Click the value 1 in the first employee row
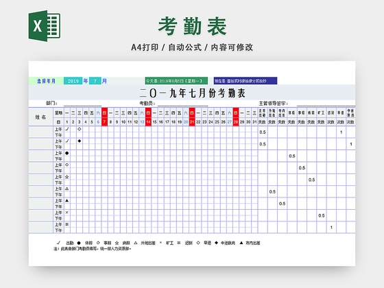Viewport: 384px width, 288px height. [x=341, y=132]
